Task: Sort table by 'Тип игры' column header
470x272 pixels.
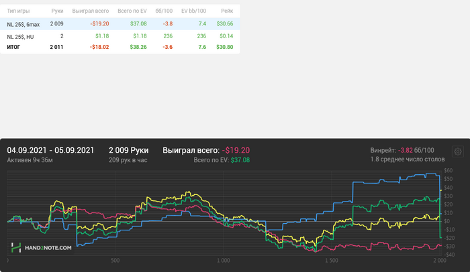Action: (x=18, y=11)
